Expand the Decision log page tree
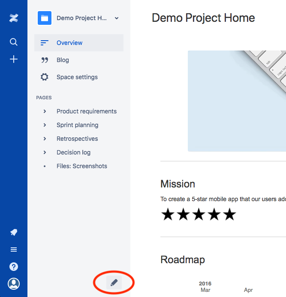 coord(45,152)
